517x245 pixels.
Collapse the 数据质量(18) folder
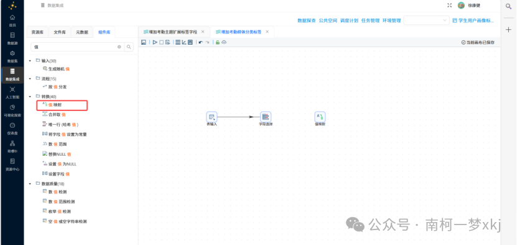coord(30,184)
